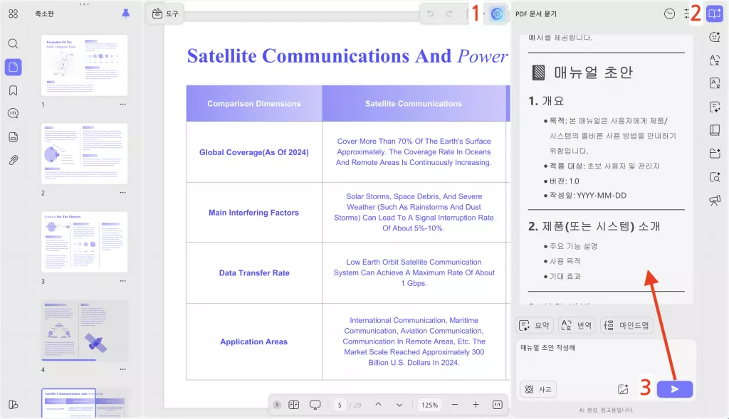The width and height of the screenshot is (729, 419).
Task: Open the form fields panel icon
Action: tap(13, 137)
